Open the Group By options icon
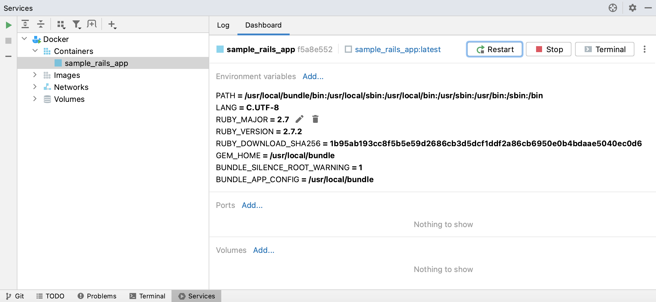656x302 pixels. coord(61,24)
